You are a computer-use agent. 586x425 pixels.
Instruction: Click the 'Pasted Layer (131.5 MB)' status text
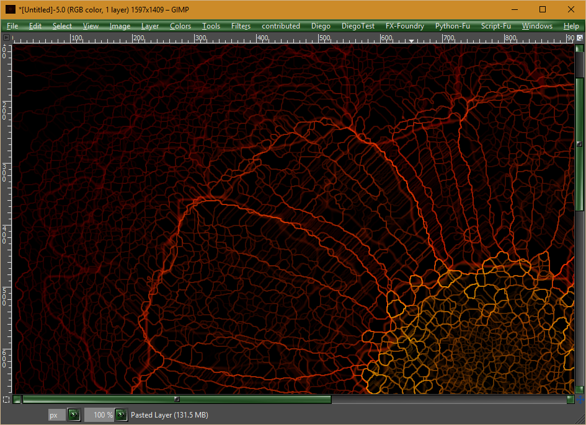[x=169, y=415]
